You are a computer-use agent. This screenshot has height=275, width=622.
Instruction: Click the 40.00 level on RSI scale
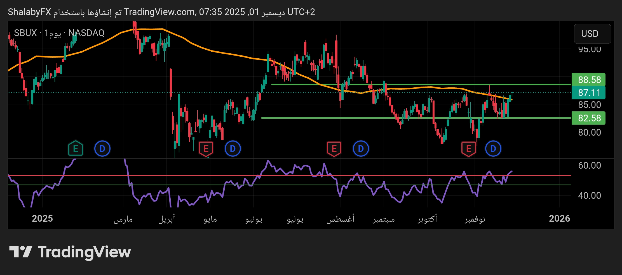pos(589,195)
